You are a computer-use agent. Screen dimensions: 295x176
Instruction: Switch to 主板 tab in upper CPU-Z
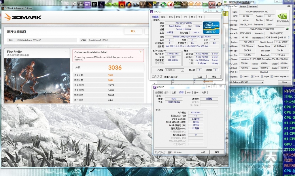[x=171, y=17]
